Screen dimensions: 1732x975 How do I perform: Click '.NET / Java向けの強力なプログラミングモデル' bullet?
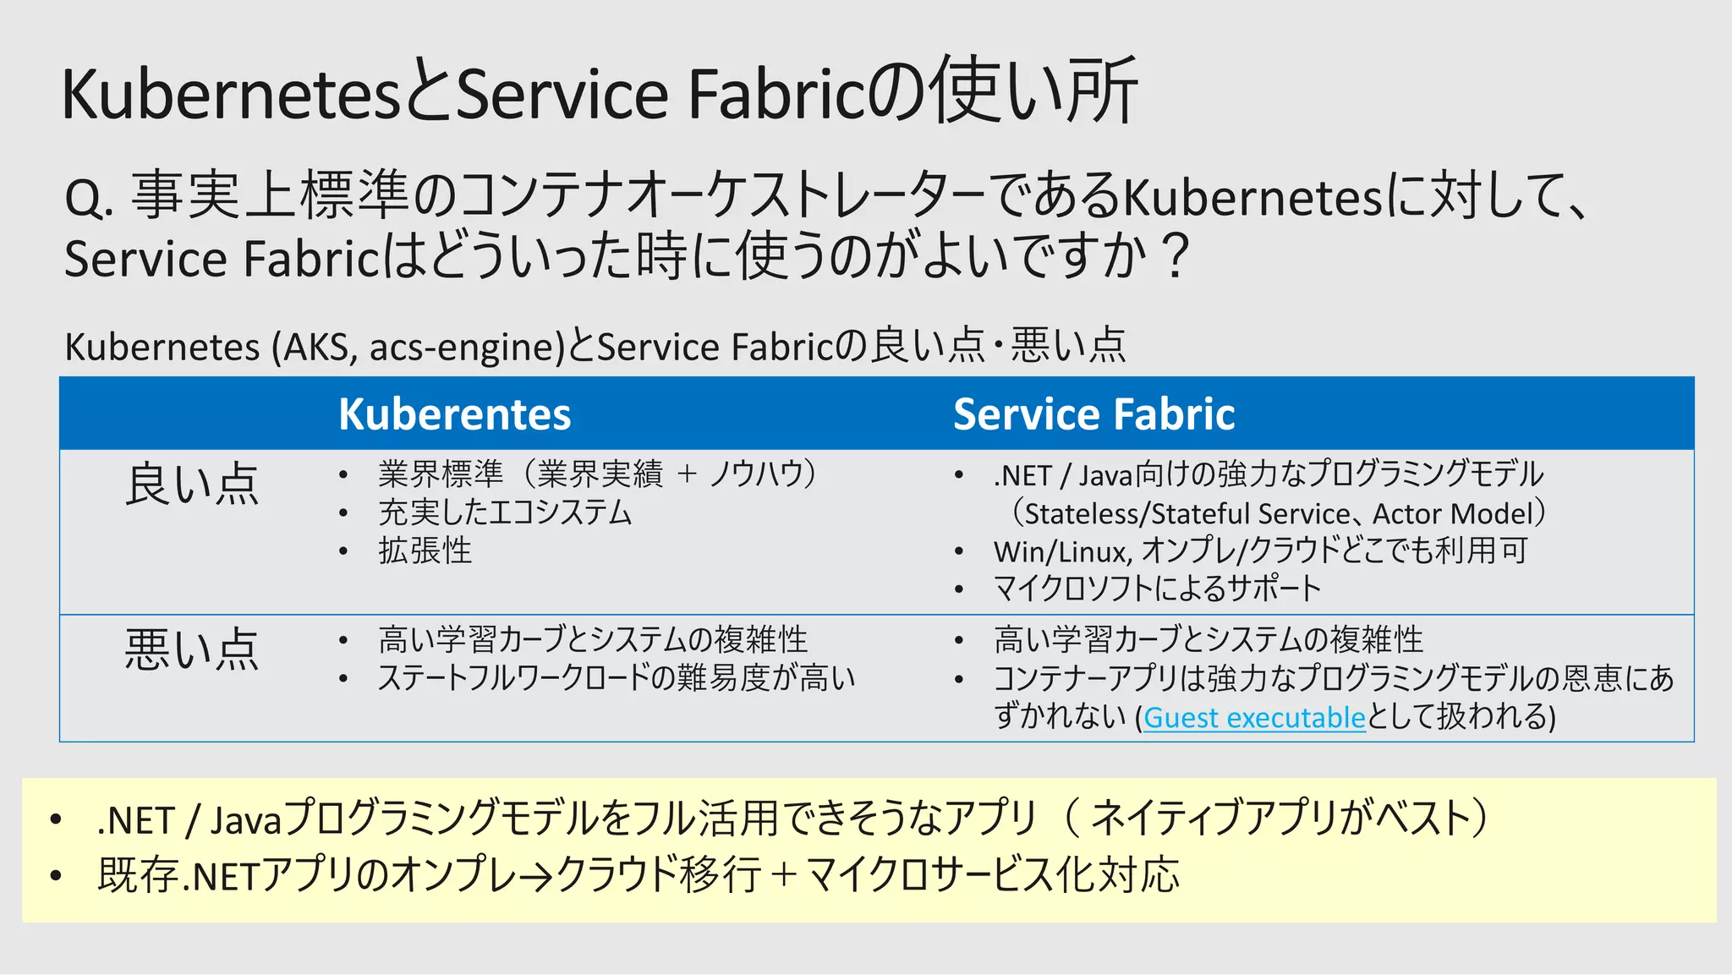(x=1269, y=474)
